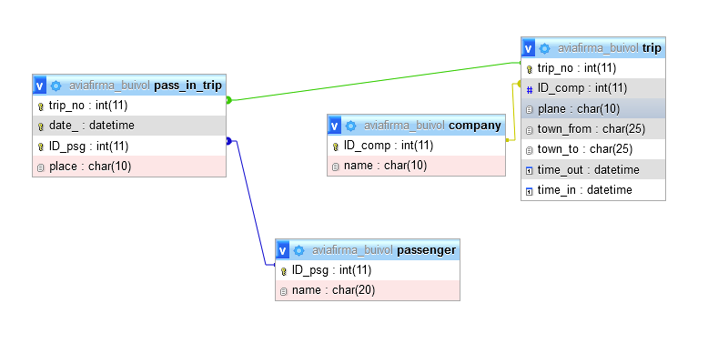Select the 'town_from : char(25)' row
The height and width of the screenshot is (354, 718).
pos(593,129)
